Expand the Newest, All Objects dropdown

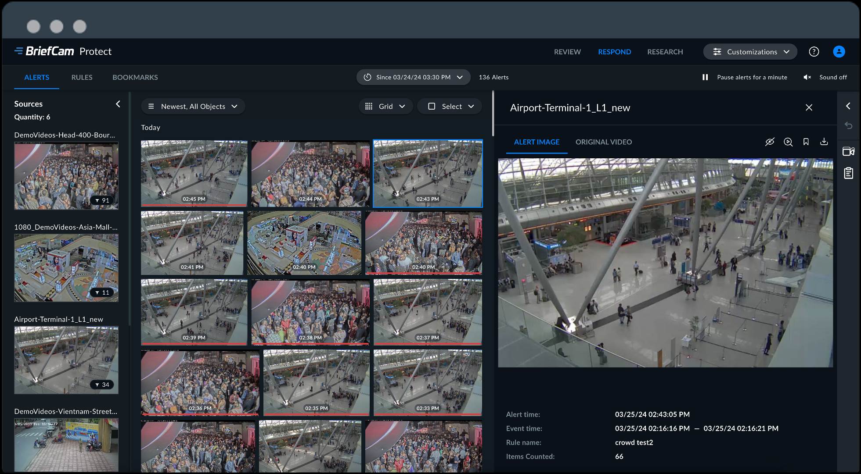pyautogui.click(x=193, y=107)
